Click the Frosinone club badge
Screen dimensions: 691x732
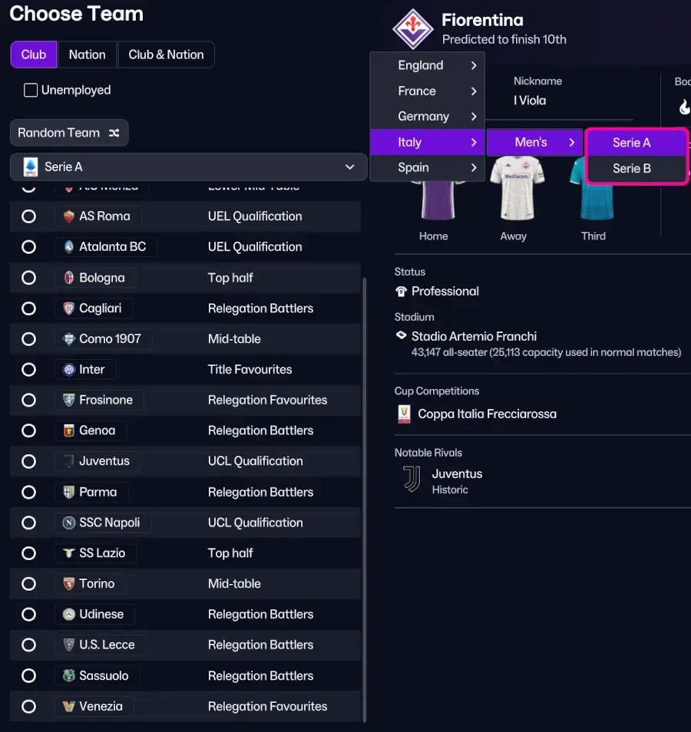pos(68,400)
